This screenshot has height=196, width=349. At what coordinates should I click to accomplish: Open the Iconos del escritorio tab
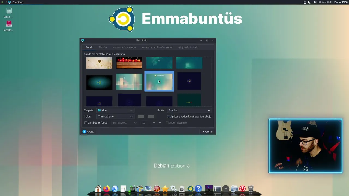(x=124, y=47)
